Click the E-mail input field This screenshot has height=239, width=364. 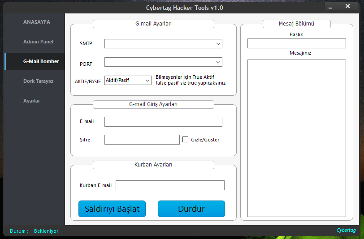coord(163,122)
